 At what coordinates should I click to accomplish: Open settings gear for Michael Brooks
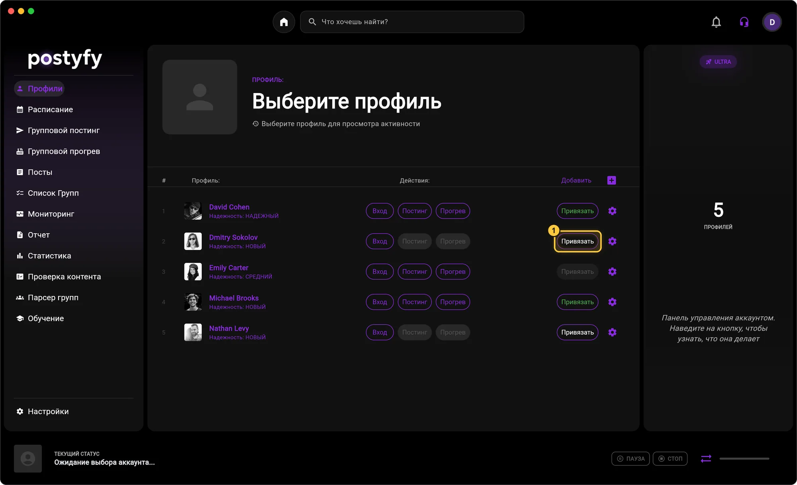pos(612,302)
